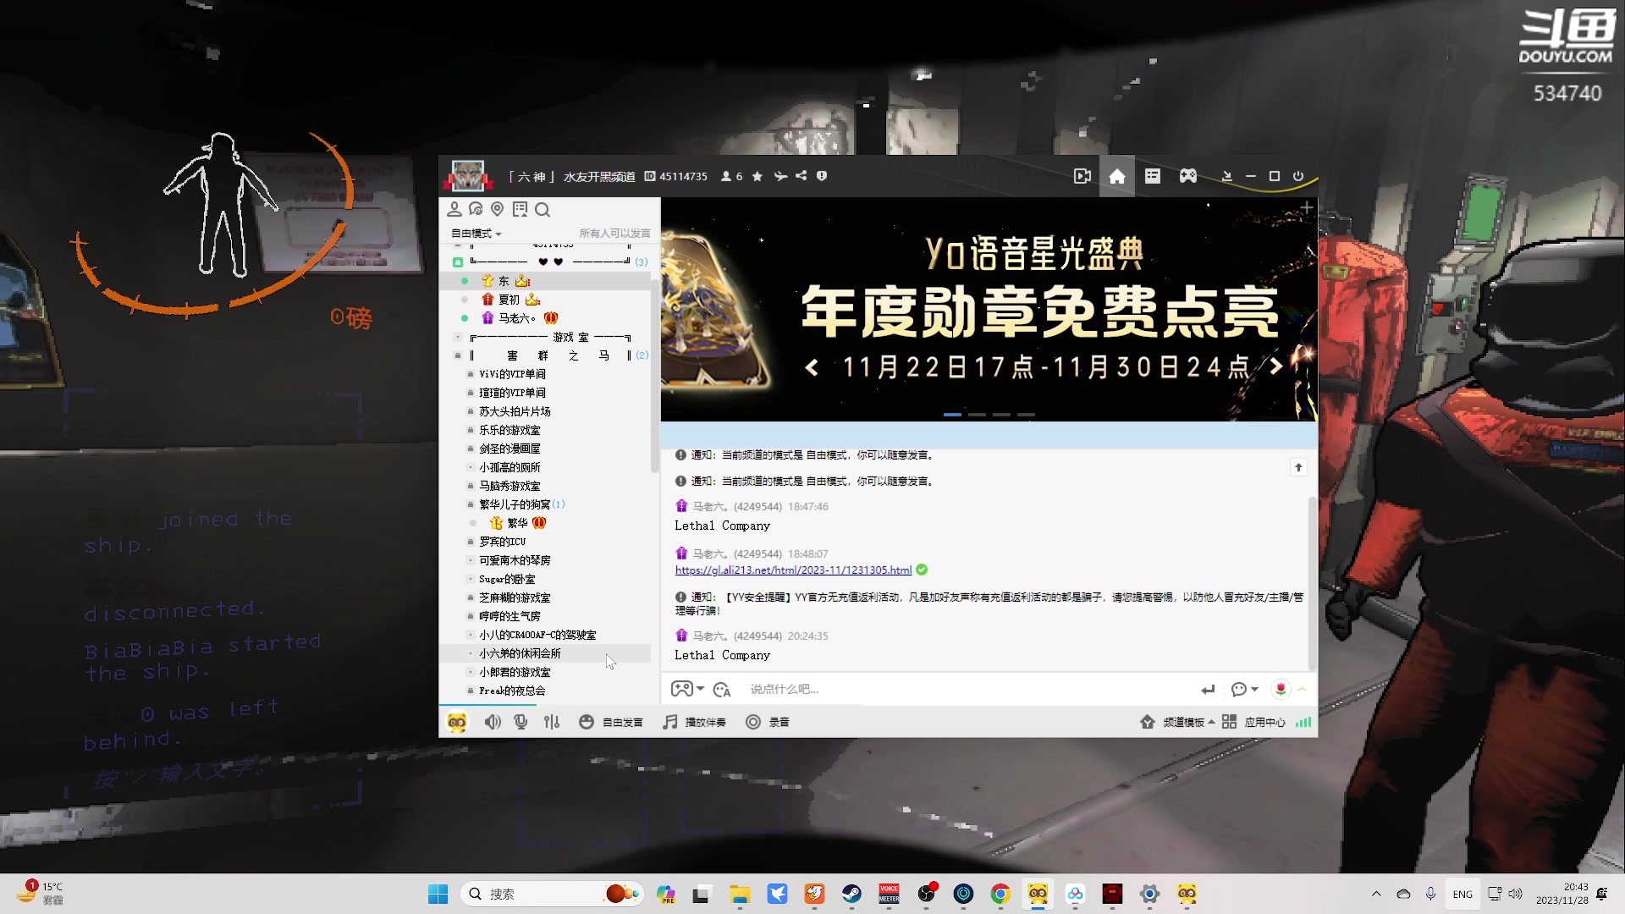Image resolution: width=1625 pixels, height=914 pixels.
Task: Select user 繁华 in the list
Action: (517, 523)
